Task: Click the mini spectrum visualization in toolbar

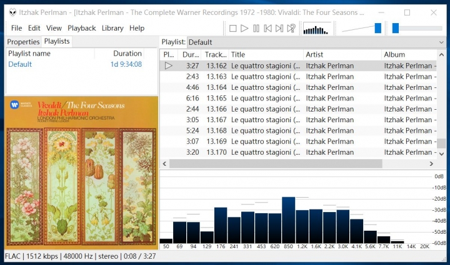Action: point(317,28)
